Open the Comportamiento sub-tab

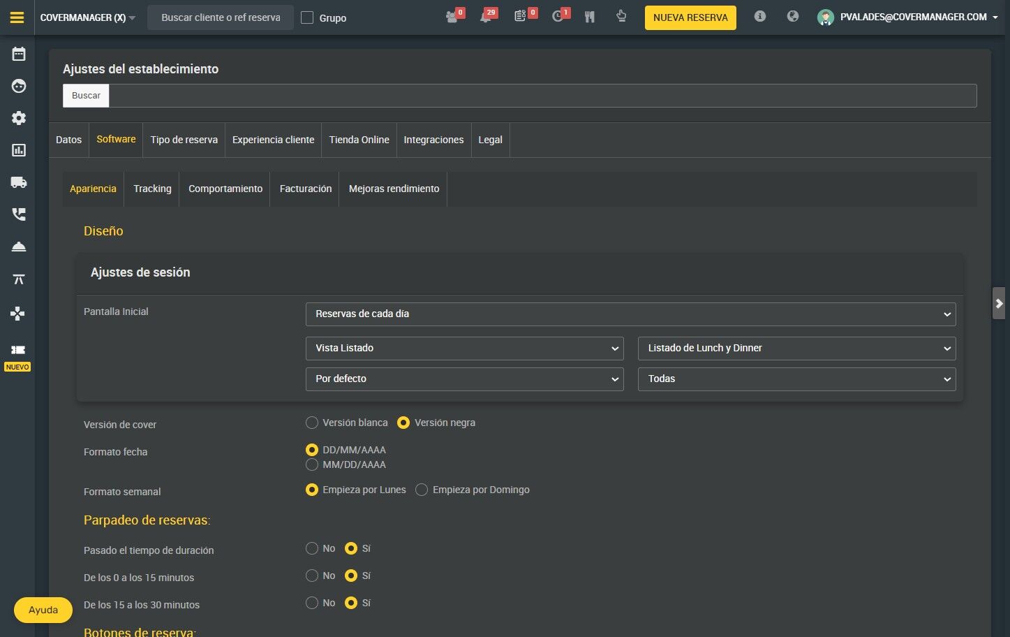[x=225, y=189]
